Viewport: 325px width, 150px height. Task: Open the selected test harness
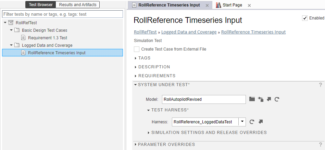coord(261,122)
